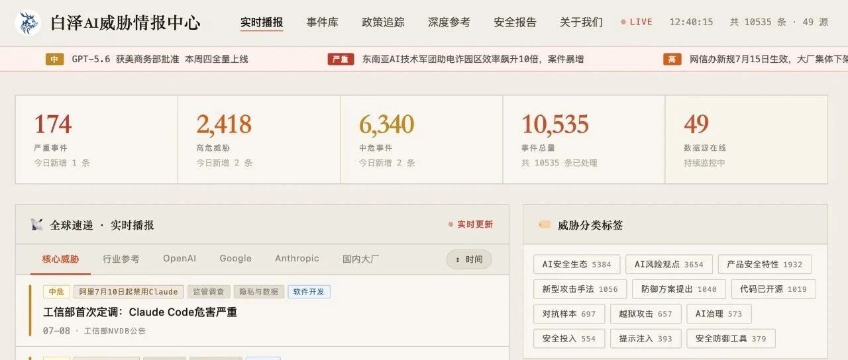Open the 实时播报 nav item

[262, 22]
